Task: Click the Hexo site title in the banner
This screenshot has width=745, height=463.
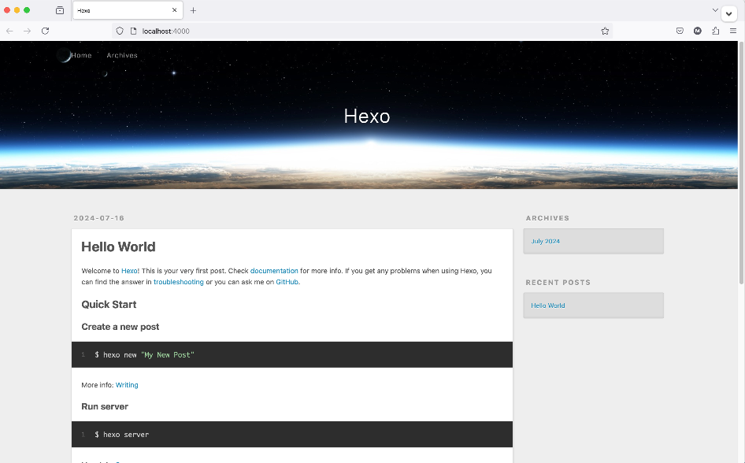Action: [367, 117]
